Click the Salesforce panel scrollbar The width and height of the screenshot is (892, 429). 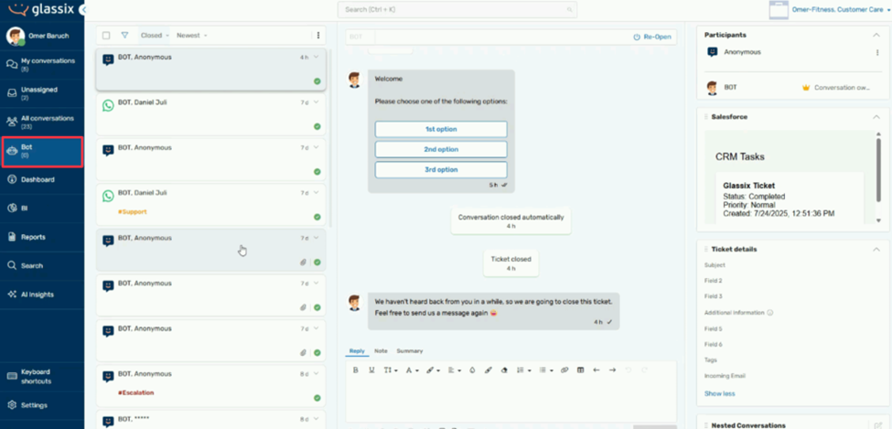[879, 172]
